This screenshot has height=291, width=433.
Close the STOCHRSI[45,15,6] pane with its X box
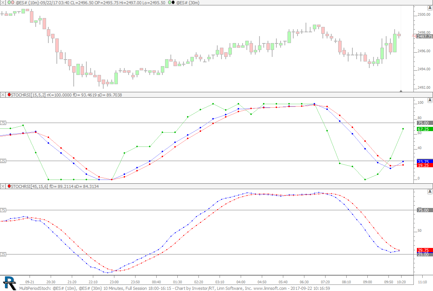pyautogui.click(x=3, y=186)
